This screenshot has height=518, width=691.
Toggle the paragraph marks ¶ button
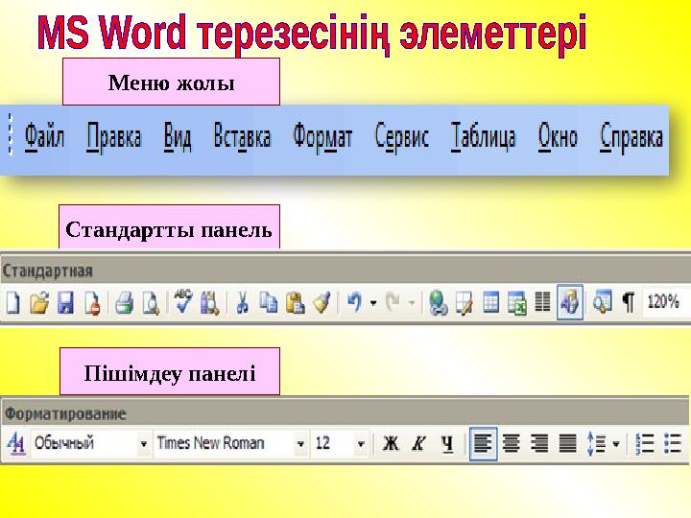628,302
